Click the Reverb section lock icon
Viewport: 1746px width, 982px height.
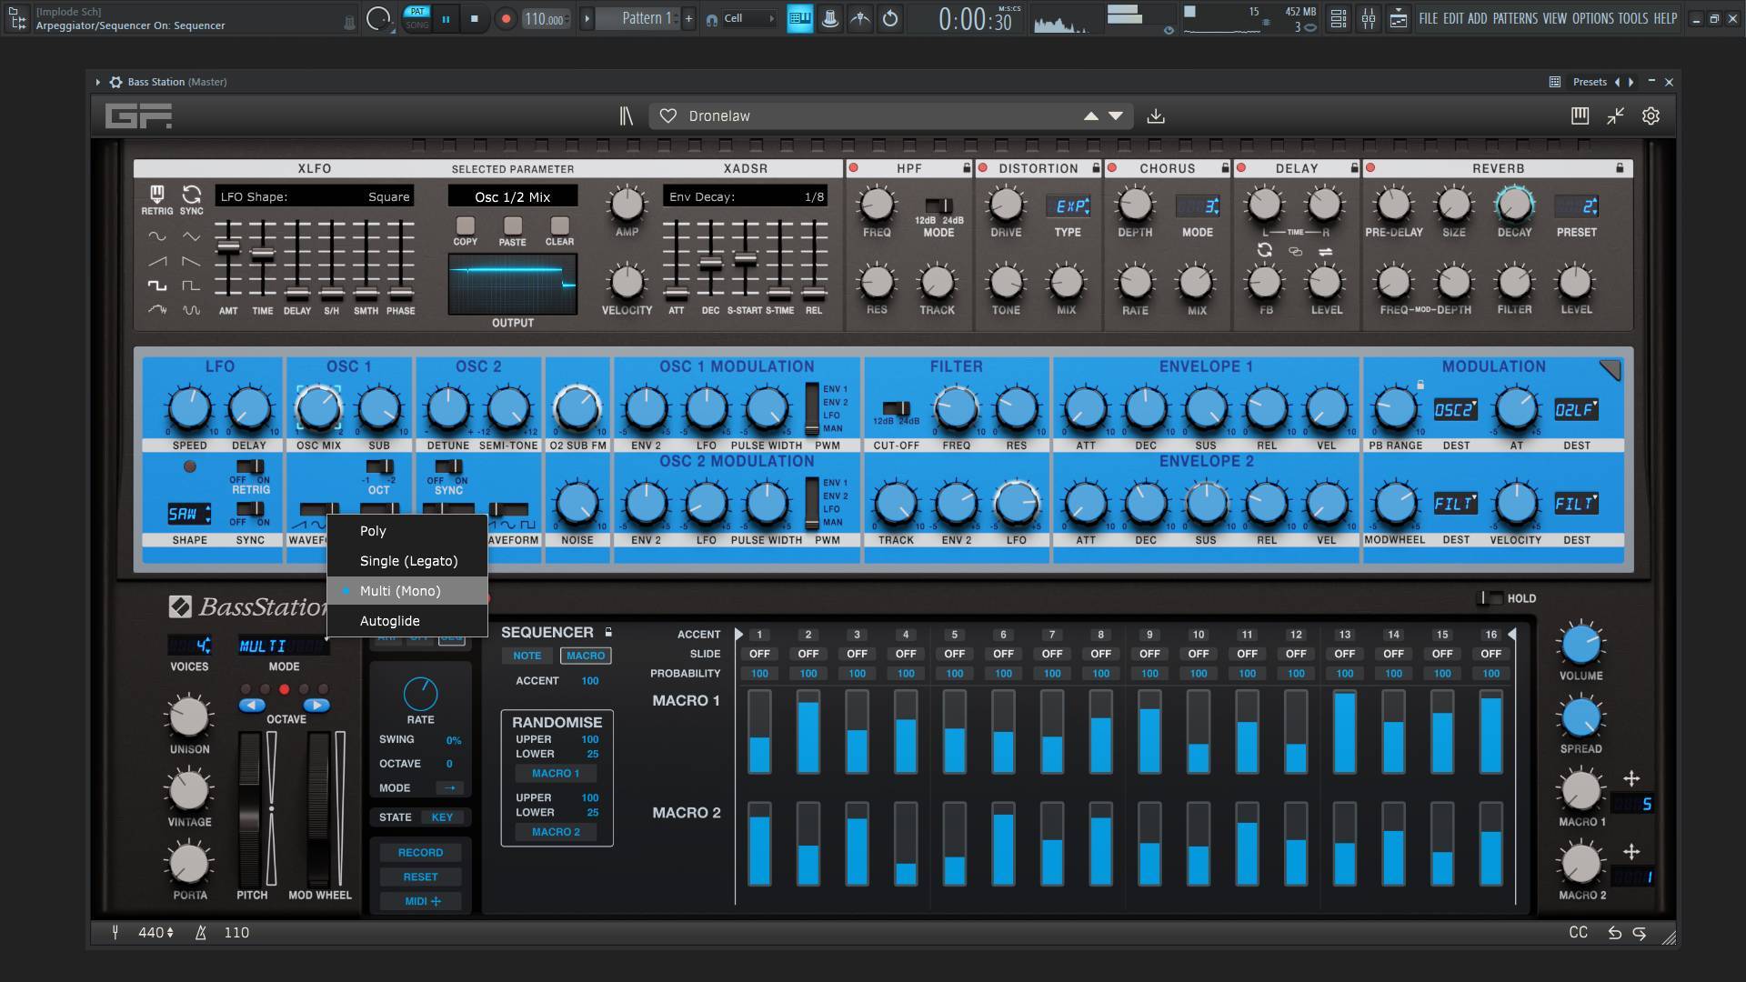coord(1620,168)
